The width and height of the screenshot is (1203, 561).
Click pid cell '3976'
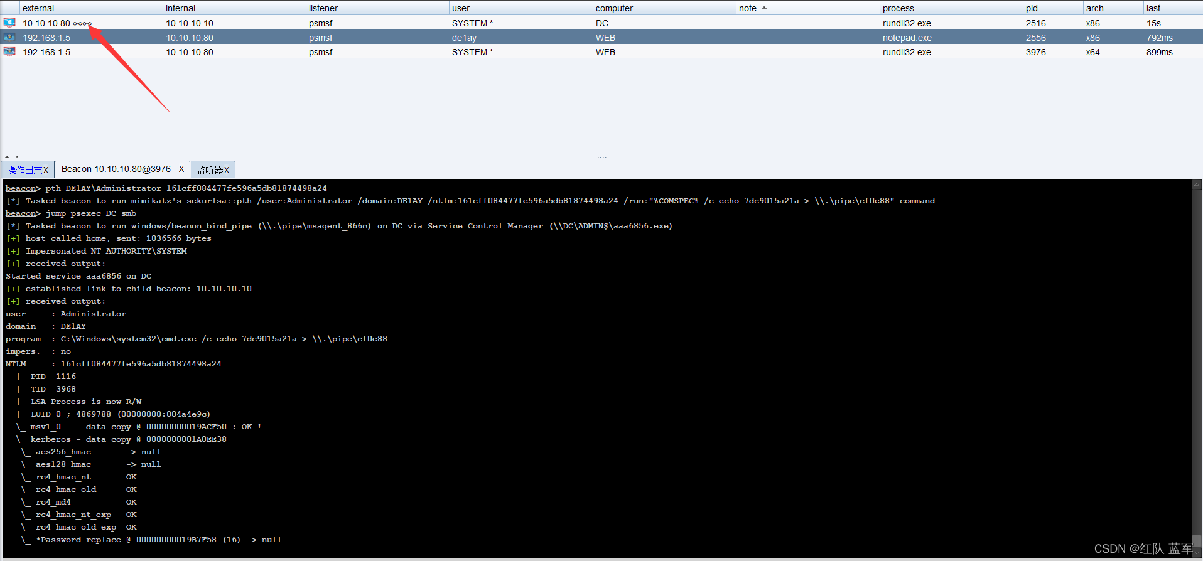[1035, 52]
